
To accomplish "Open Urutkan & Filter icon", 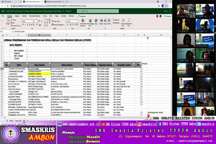I will [123, 21].
